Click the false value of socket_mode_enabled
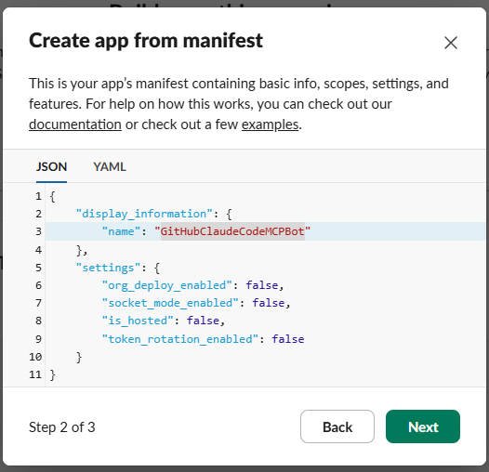489x472 pixels. point(269,303)
